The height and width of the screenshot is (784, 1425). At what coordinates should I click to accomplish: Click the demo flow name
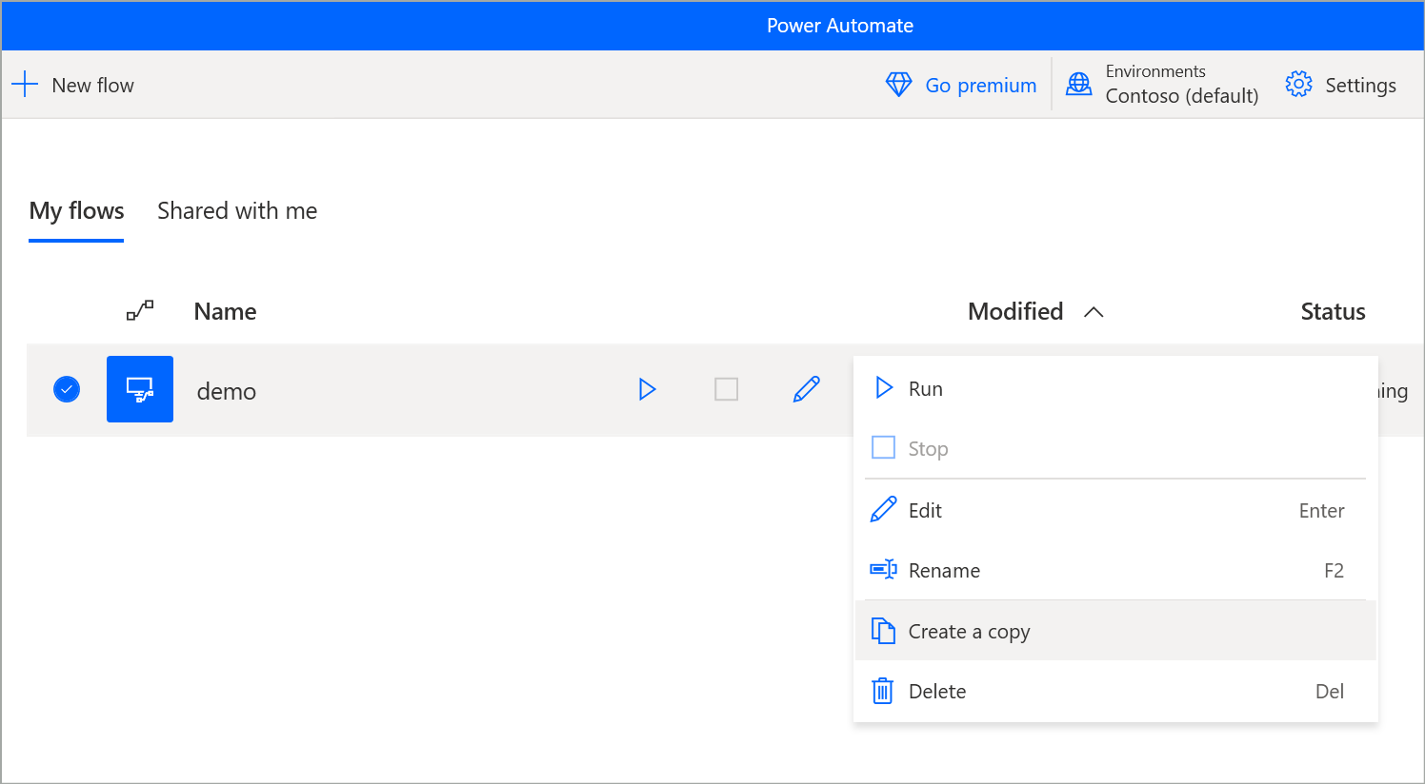(x=227, y=391)
